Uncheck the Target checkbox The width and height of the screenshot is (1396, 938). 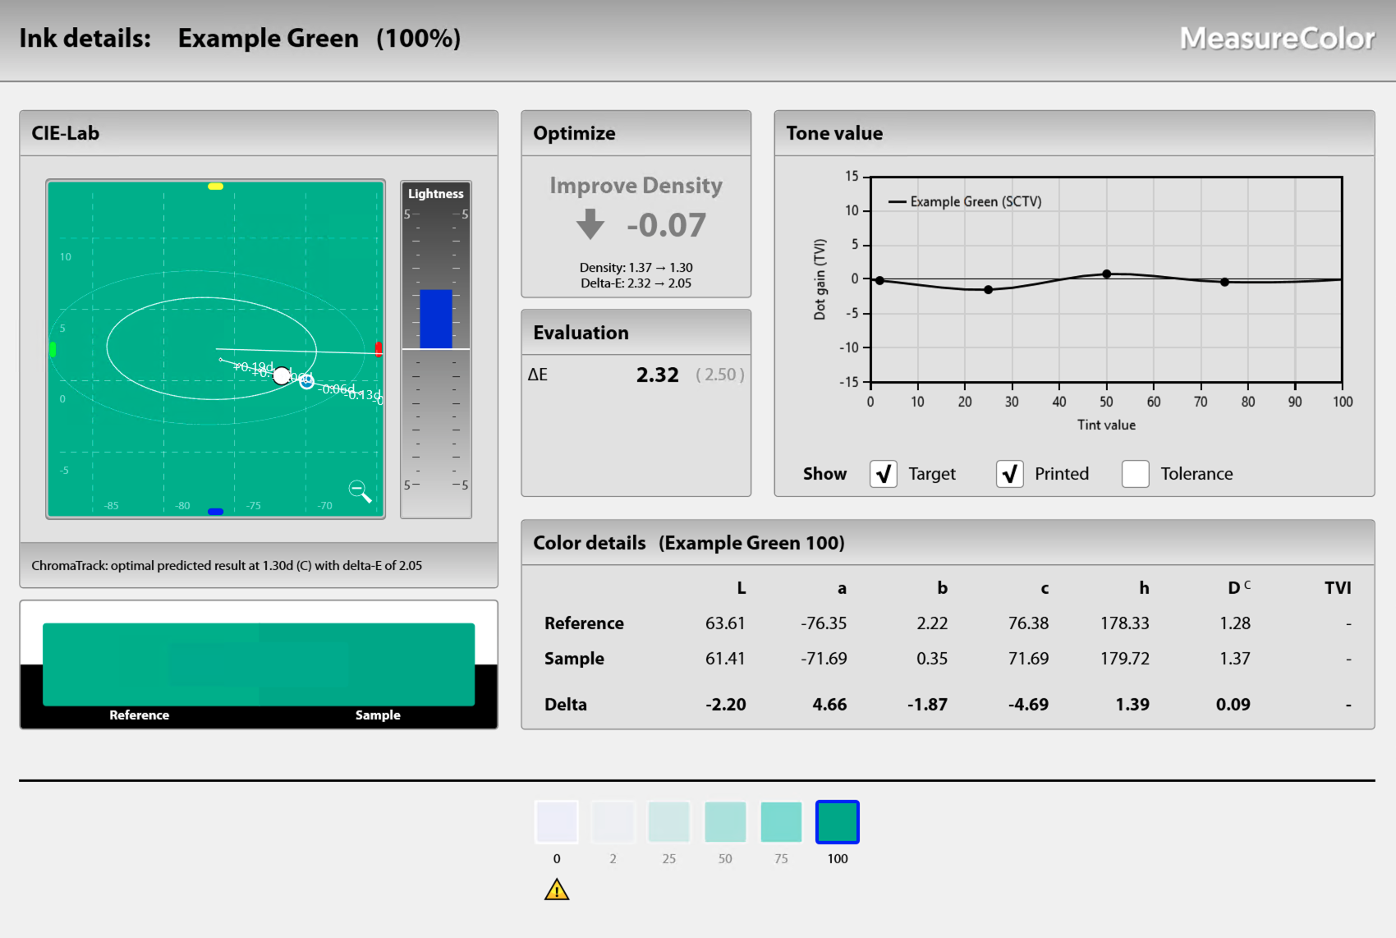tap(884, 474)
